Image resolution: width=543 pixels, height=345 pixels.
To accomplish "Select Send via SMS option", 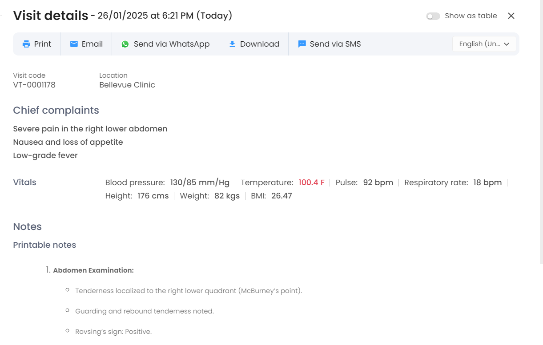I will [x=335, y=44].
